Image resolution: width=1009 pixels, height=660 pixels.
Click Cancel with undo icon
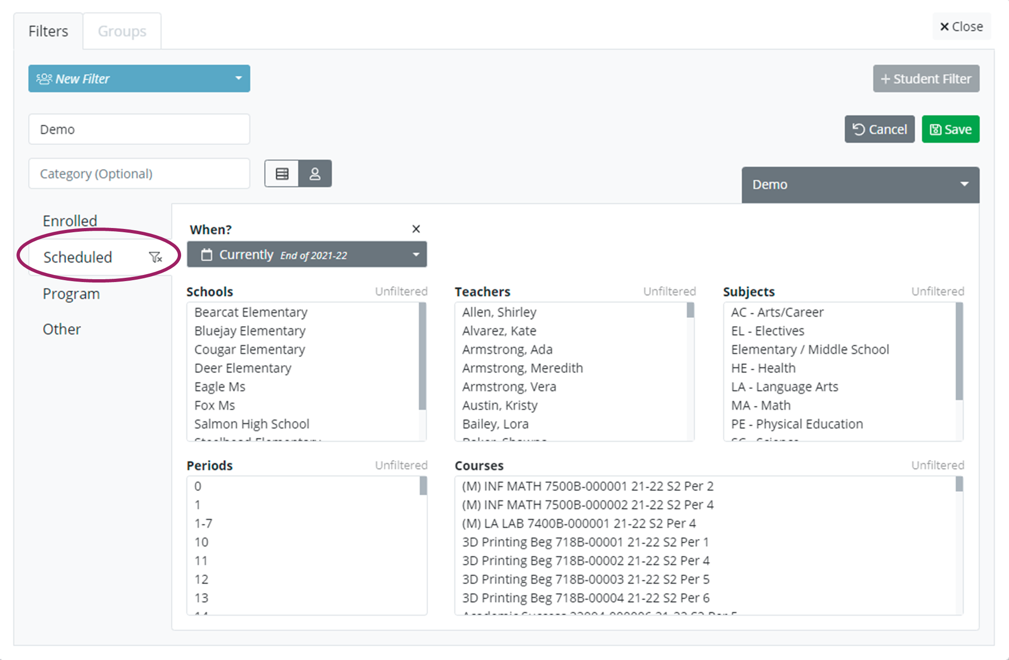click(879, 129)
